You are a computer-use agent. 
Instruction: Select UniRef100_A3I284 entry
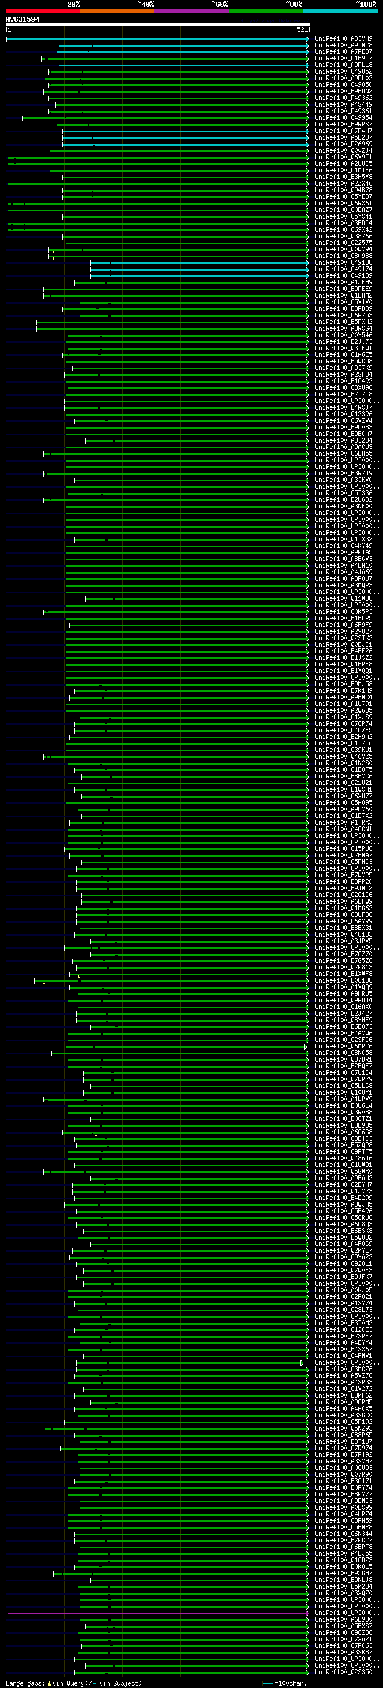pyautogui.click(x=344, y=440)
